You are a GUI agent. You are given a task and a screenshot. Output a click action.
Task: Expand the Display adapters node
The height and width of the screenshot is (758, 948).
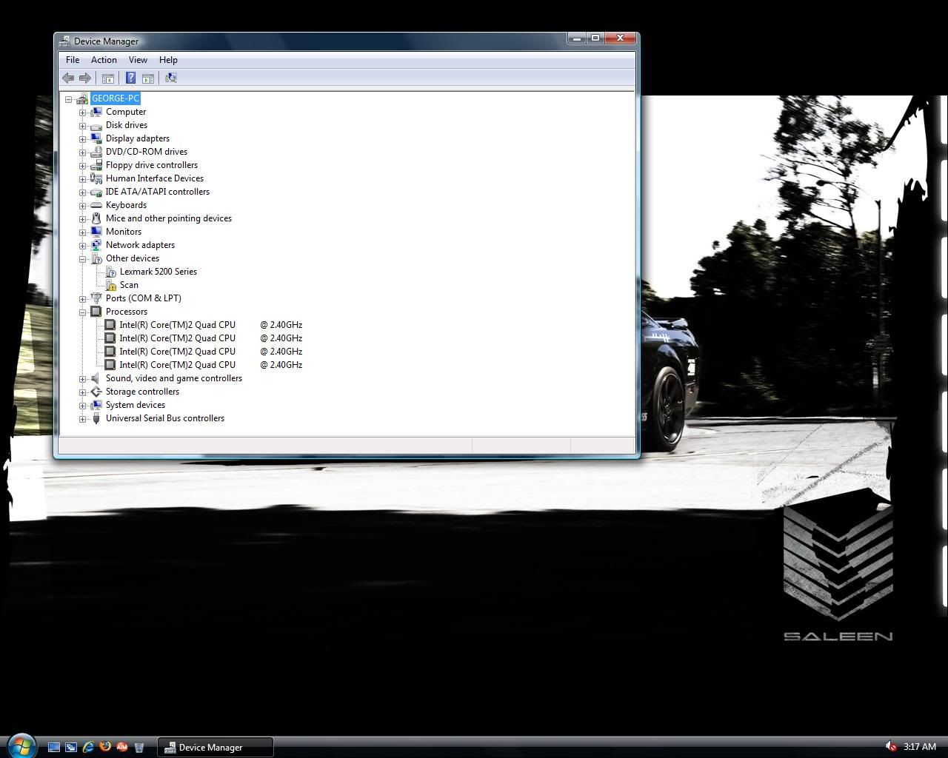(83, 138)
